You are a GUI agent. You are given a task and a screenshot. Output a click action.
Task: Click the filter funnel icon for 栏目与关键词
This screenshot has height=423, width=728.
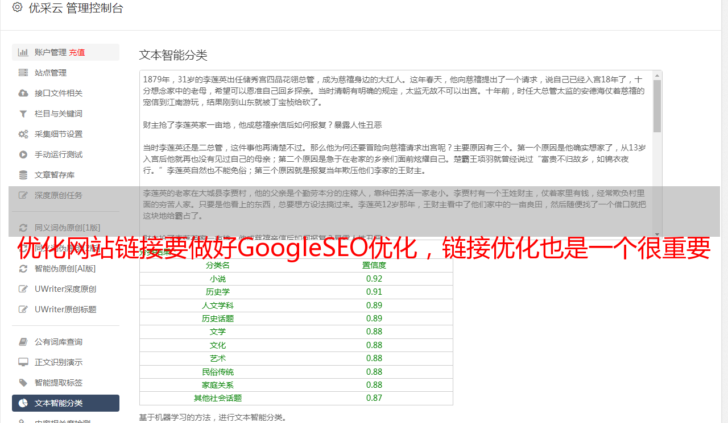(23, 114)
